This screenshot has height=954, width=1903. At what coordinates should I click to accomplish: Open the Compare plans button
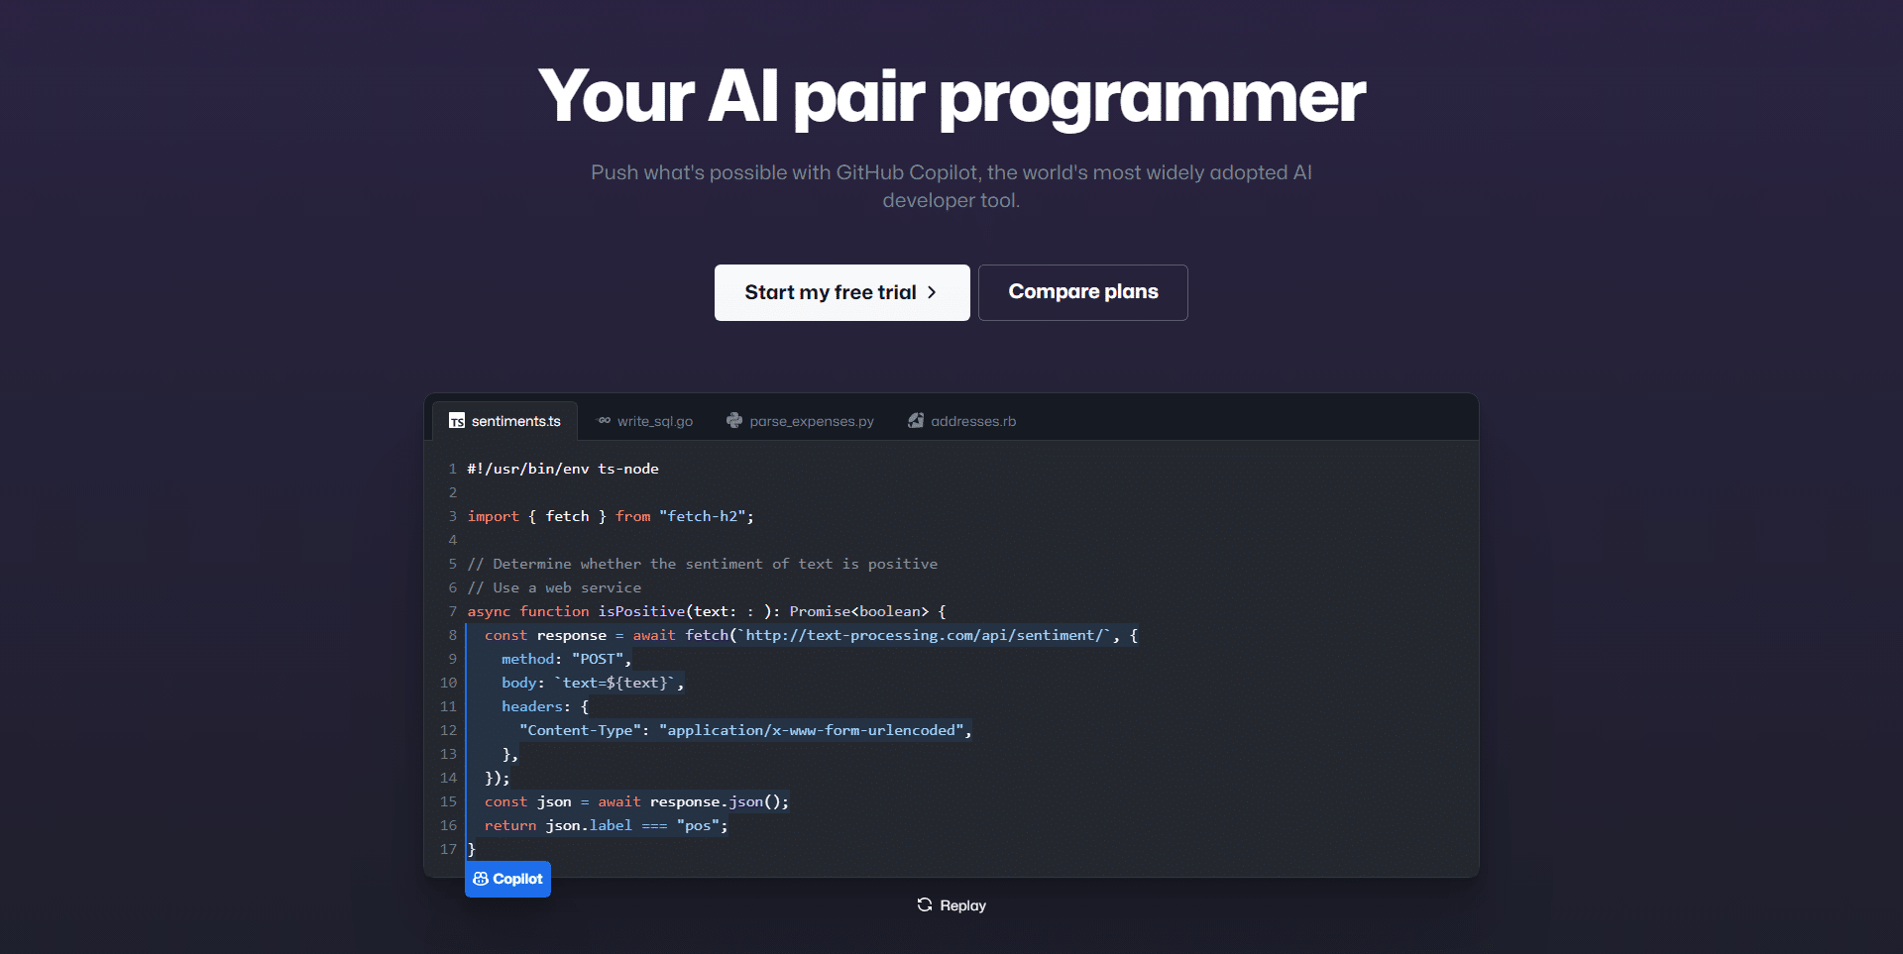click(1082, 292)
